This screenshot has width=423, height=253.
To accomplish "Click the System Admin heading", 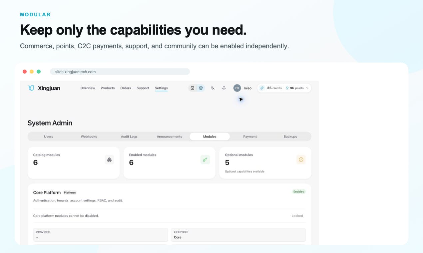I will click(x=50, y=123).
